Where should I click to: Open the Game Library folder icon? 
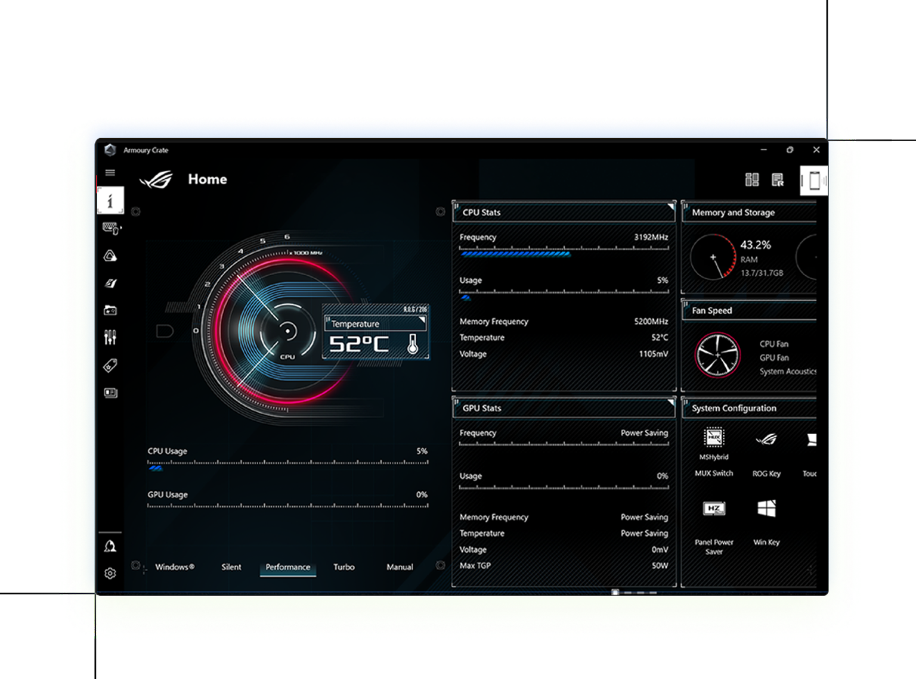(x=110, y=310)
